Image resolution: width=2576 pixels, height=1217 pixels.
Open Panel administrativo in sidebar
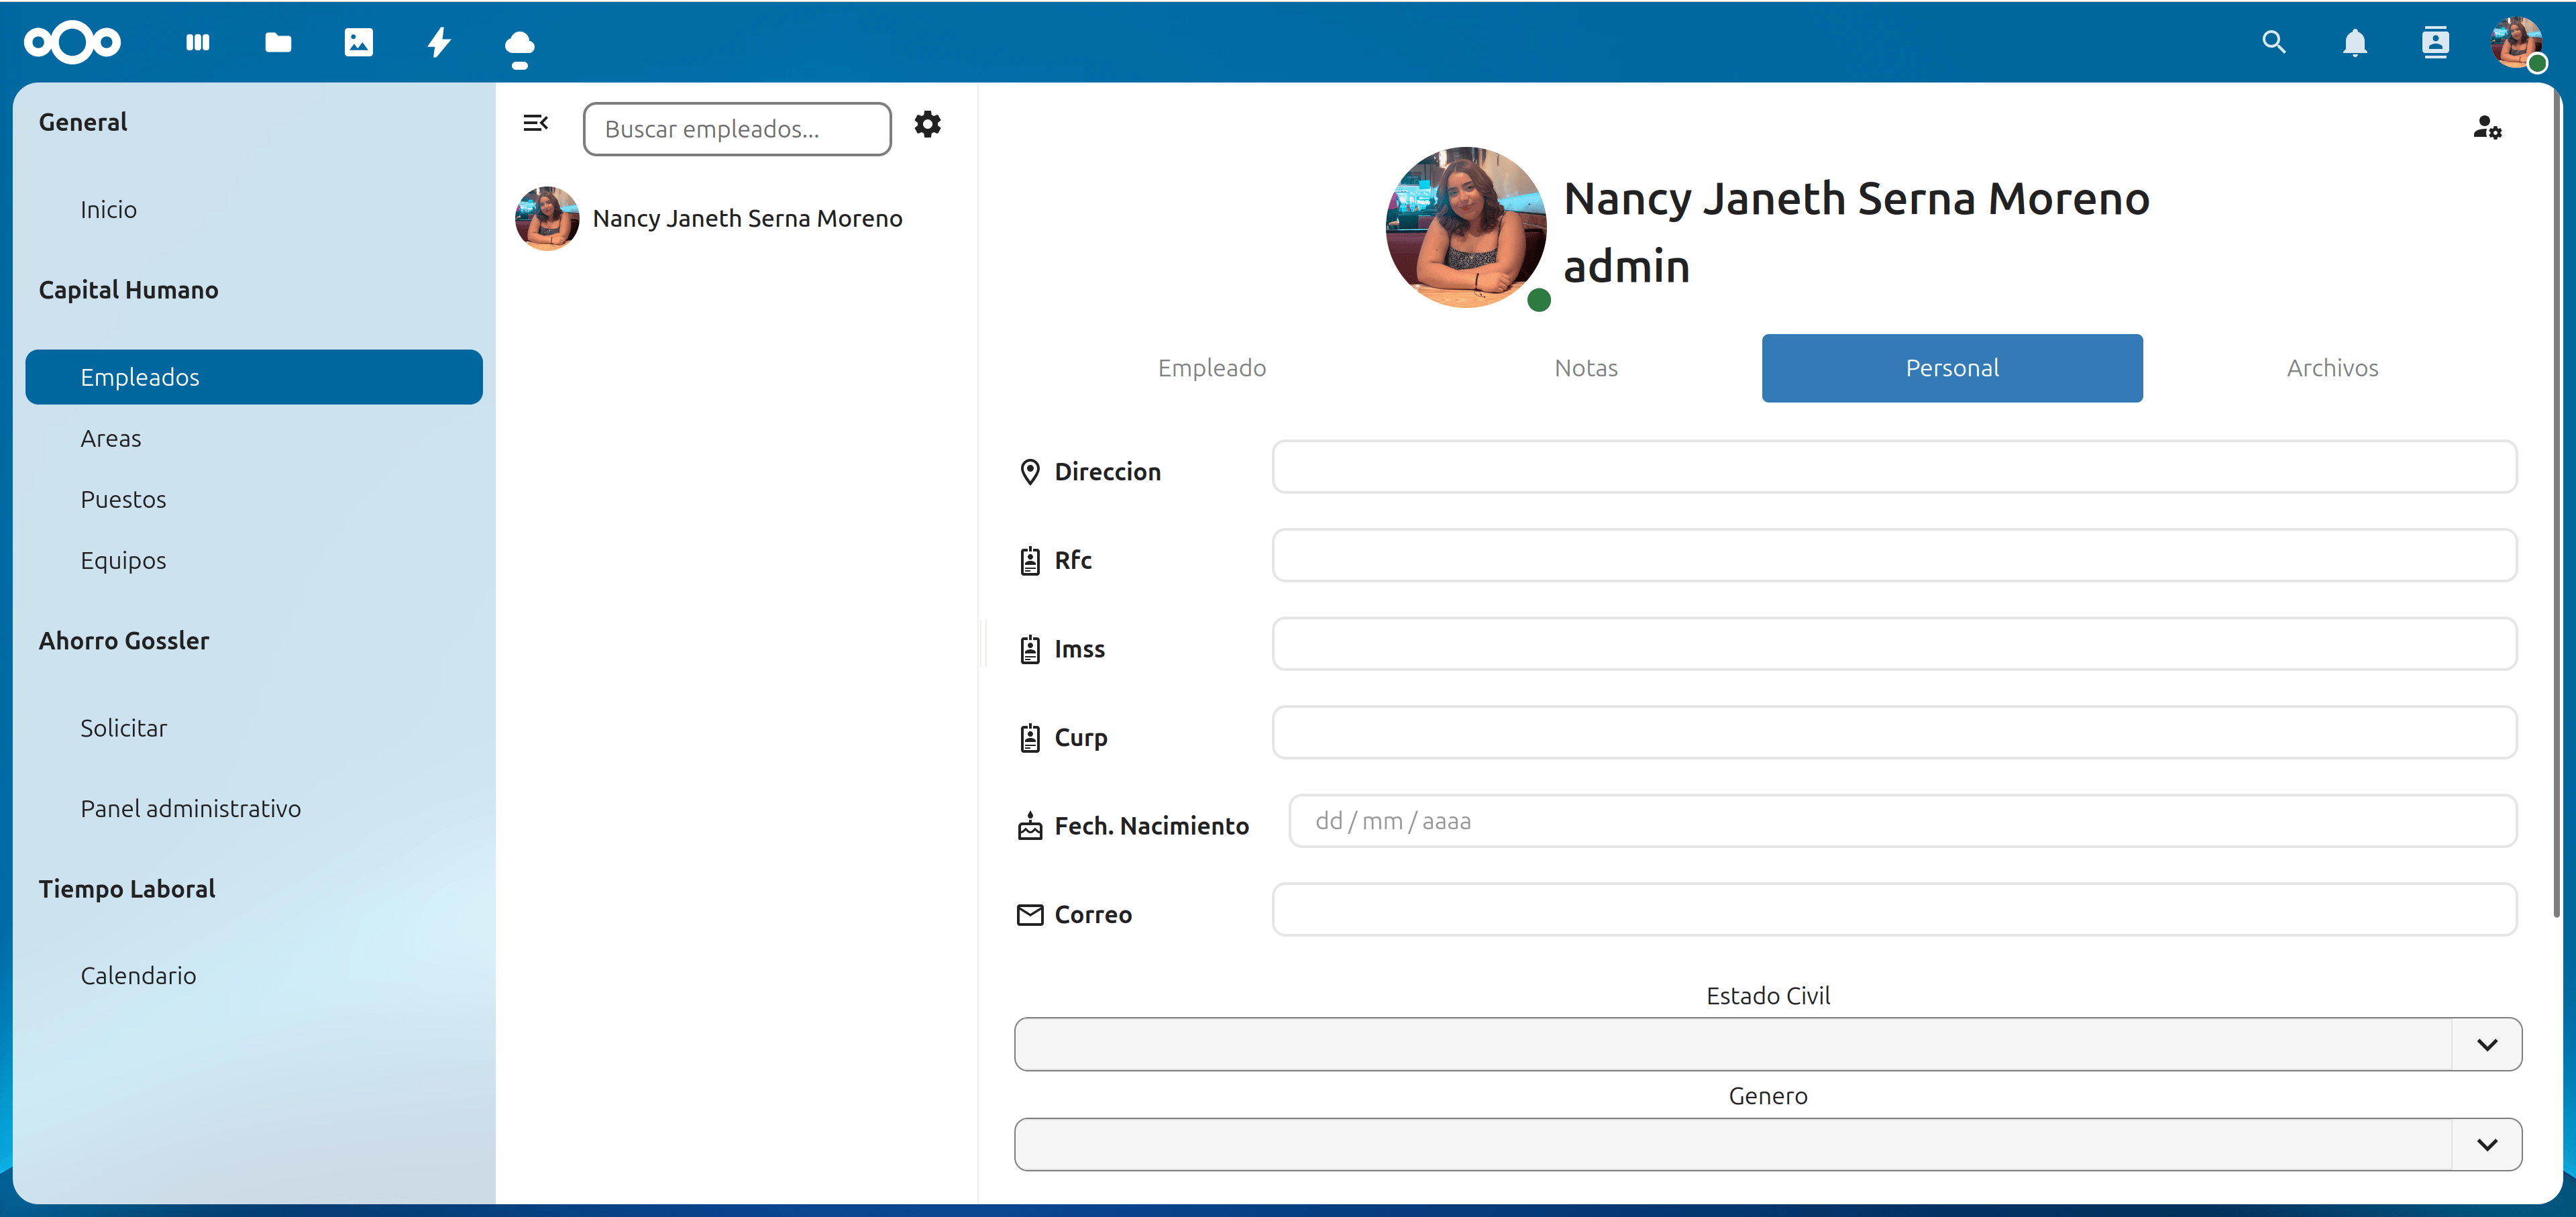coord(190,808)
